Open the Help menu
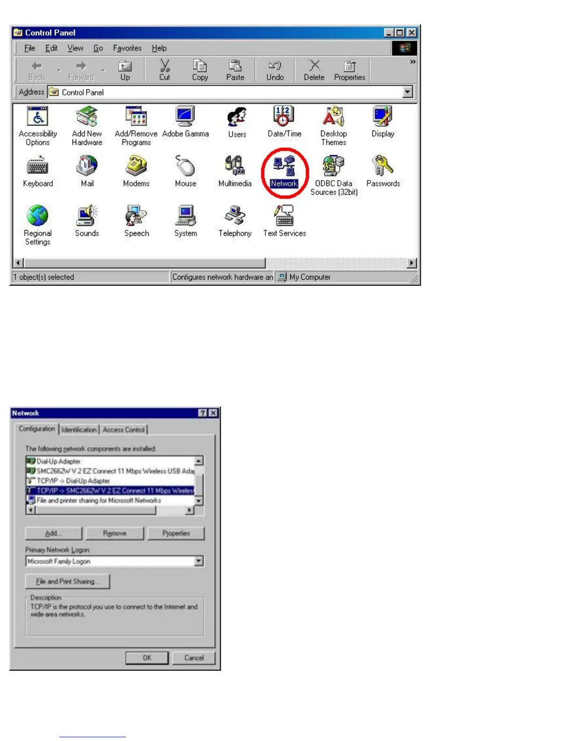The height and width of the screenshot is (741, 572). pyautogui.click(x=159, y=48)
